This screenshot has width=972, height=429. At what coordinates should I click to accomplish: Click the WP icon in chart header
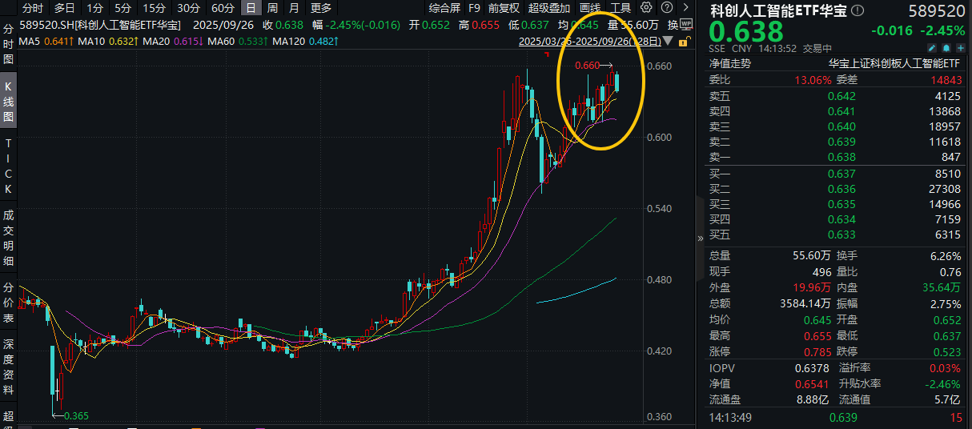click(685, 24)
